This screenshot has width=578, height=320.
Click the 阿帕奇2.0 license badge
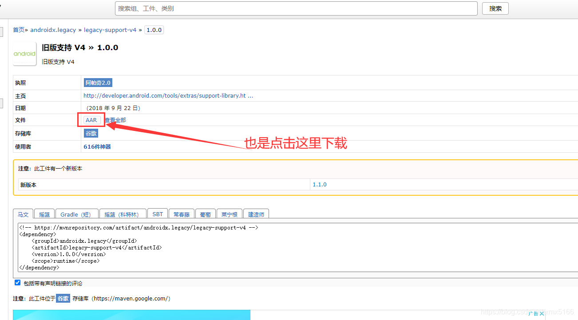[x=98, y=83]
